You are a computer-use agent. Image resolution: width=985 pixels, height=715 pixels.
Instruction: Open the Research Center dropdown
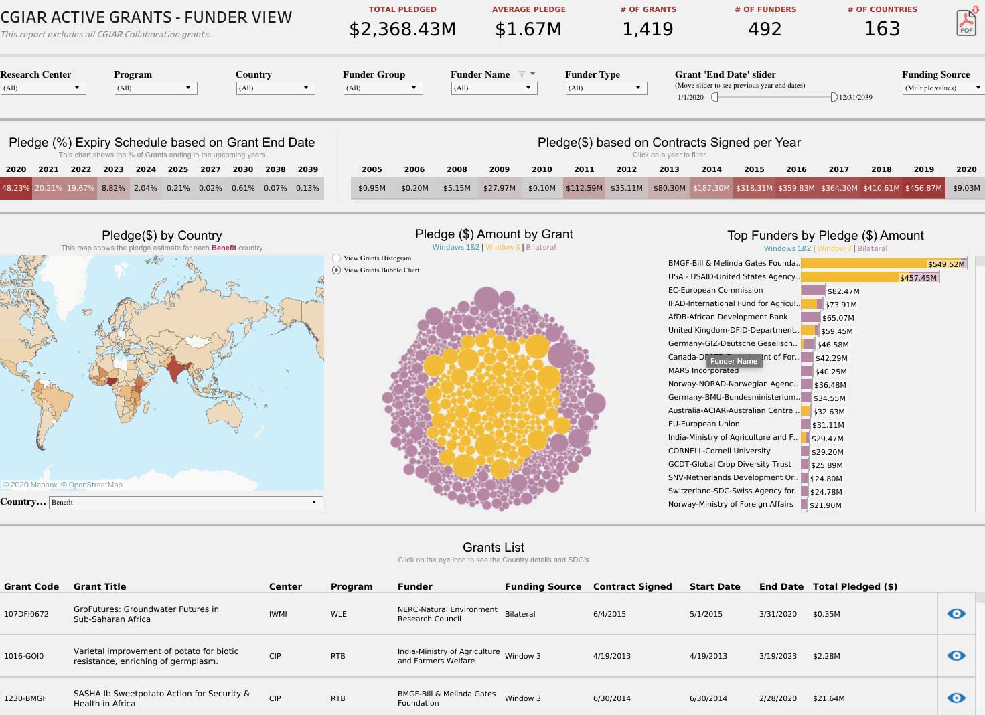[x=43, y=88]
